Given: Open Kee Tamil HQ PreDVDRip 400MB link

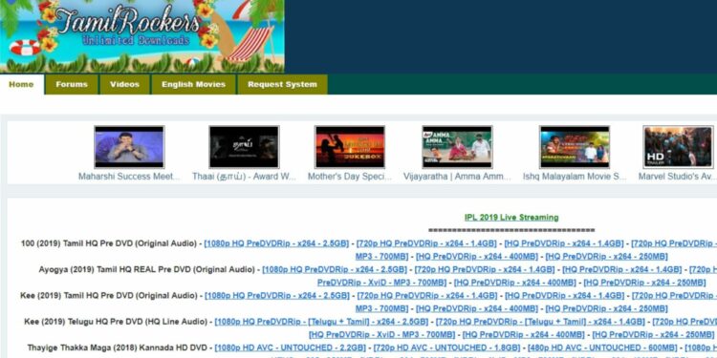Looking at the screenshot, I should 476,309.
